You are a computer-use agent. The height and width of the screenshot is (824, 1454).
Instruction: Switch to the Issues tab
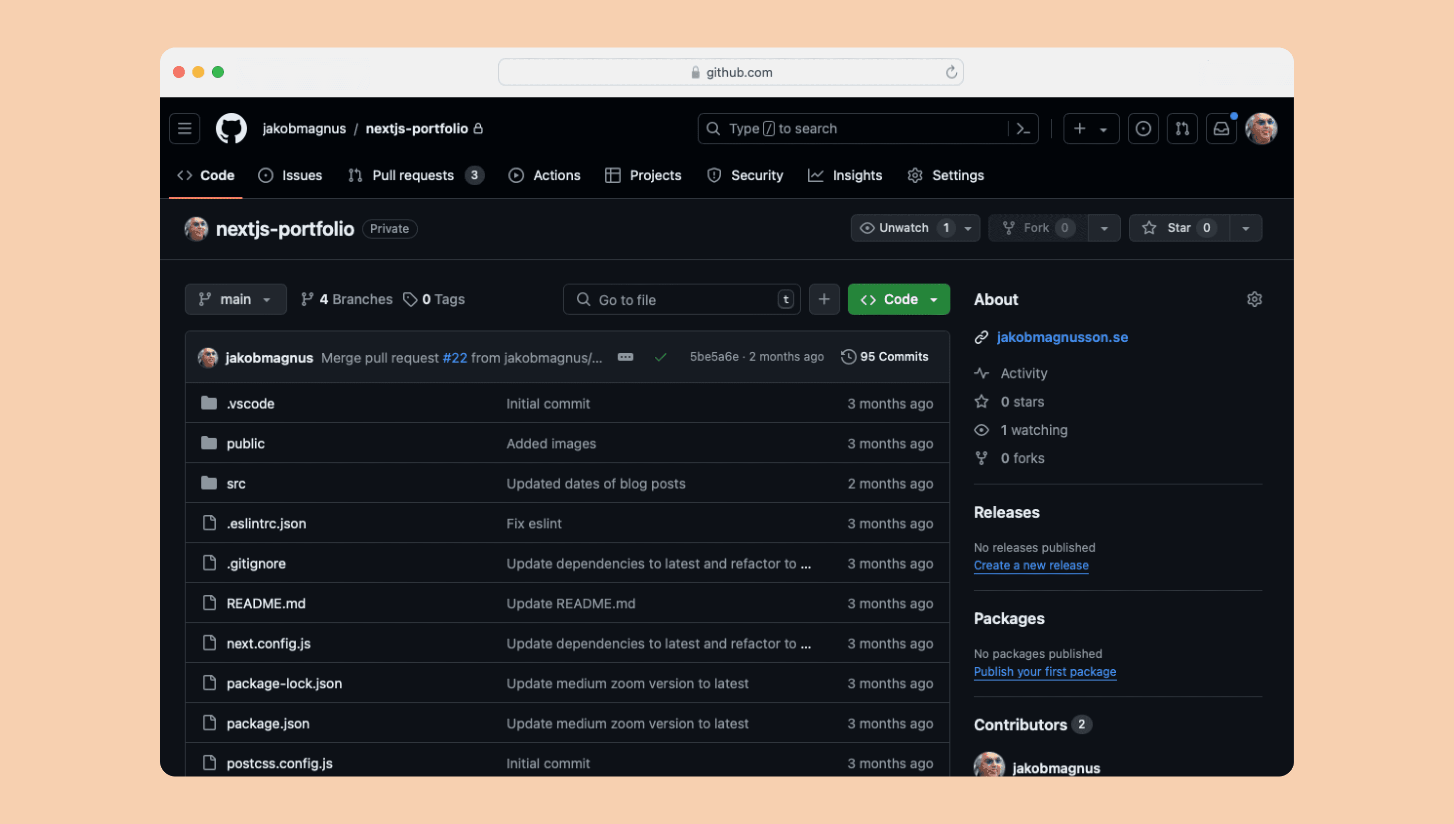pyautogui.click(x=290, y=175)
